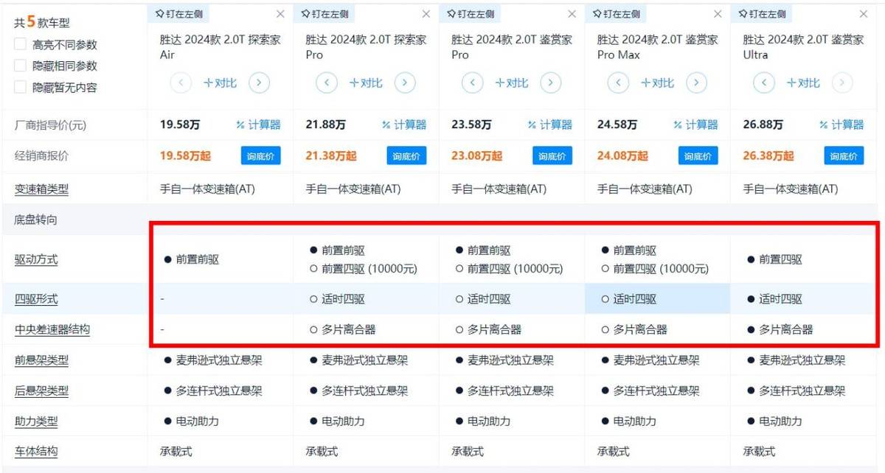885x473 pixels.
Task: Click the next arrow under 探索家 Pro
Action: [405, 83]
